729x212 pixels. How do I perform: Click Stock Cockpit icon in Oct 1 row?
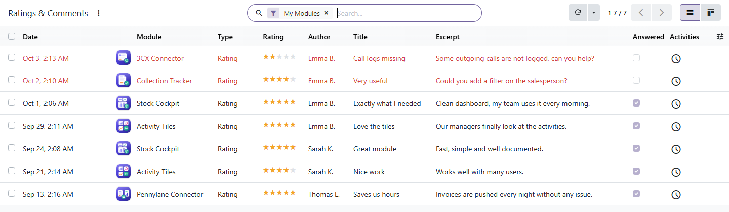[124, 103]
